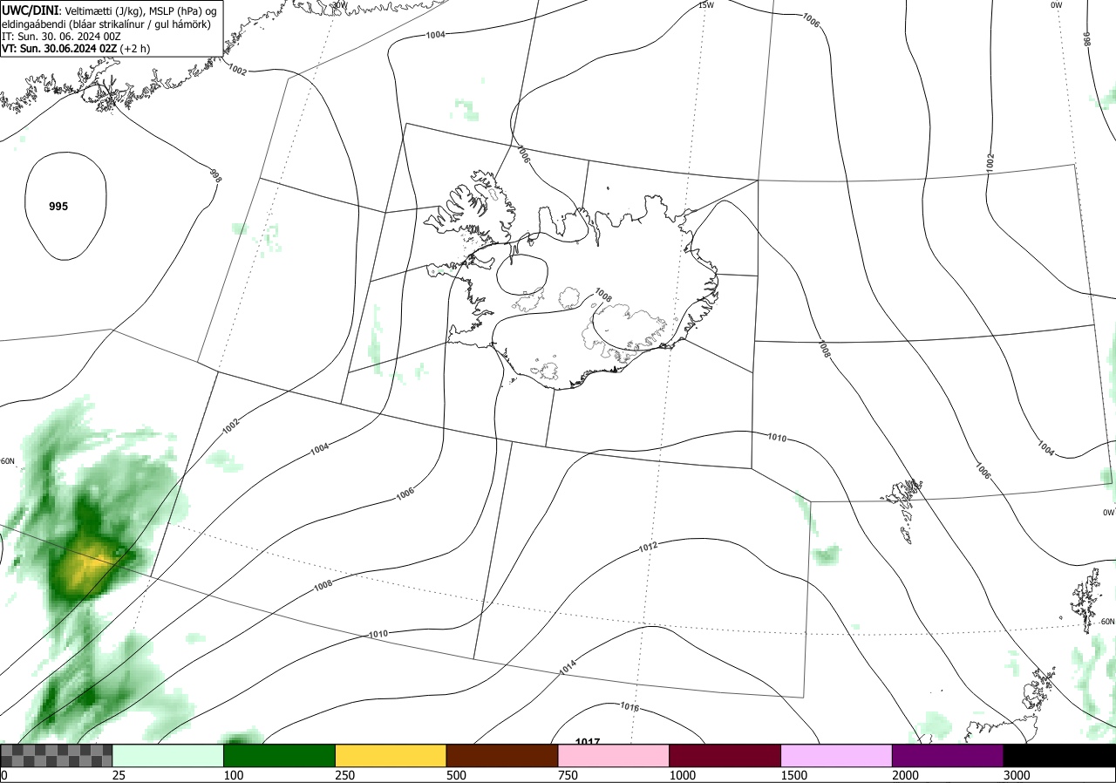
Task: Click the 'VT: Sun. 30.06.2024 02Z (+2 h)' line
Action: click(x=75, y=50)
